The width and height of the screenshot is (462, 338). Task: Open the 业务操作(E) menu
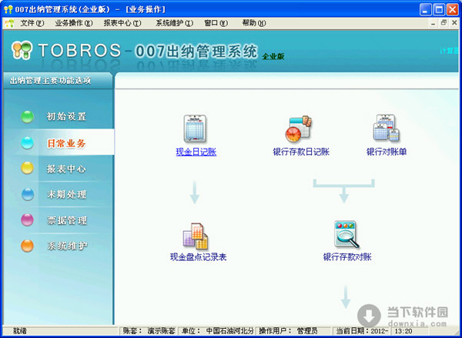[x=74, y=23]
